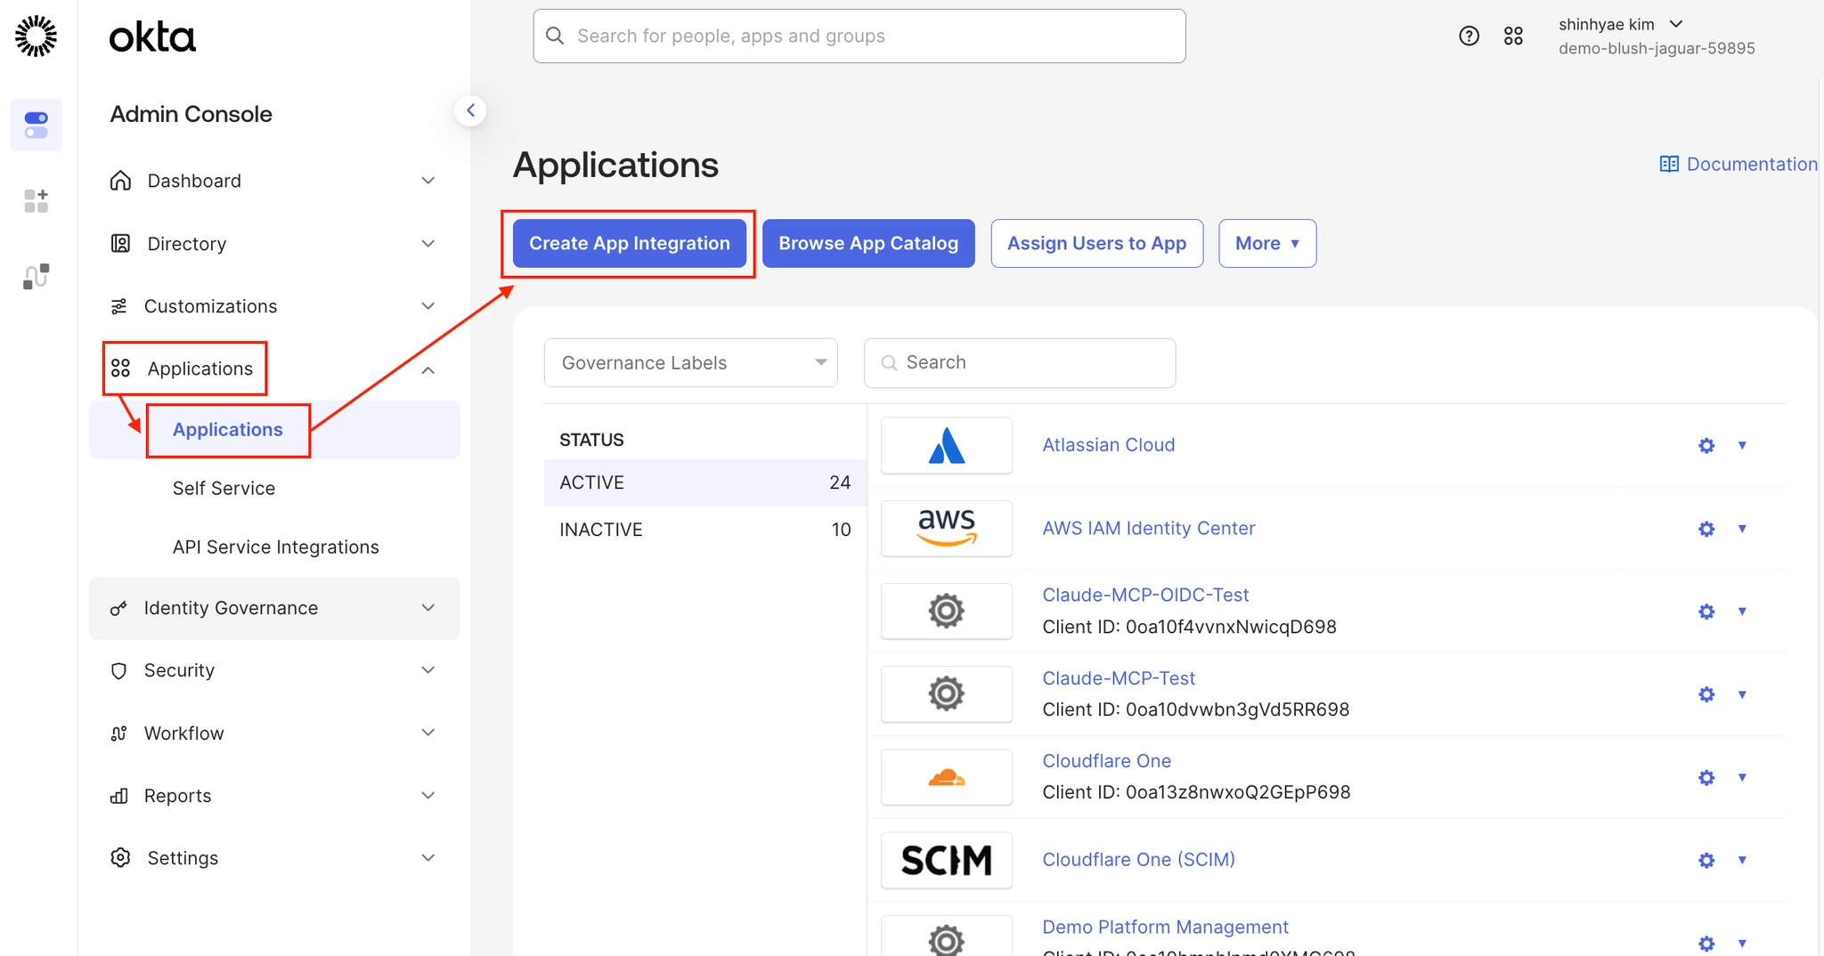
Task: Open the Atlassian Cloud app link
Action: (1109, 445)
